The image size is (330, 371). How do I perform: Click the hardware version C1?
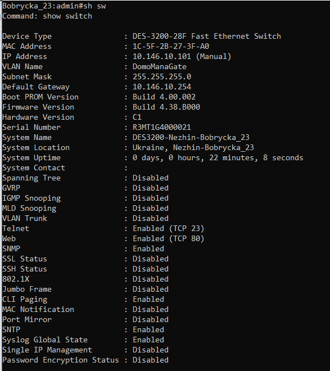(137, 117)
